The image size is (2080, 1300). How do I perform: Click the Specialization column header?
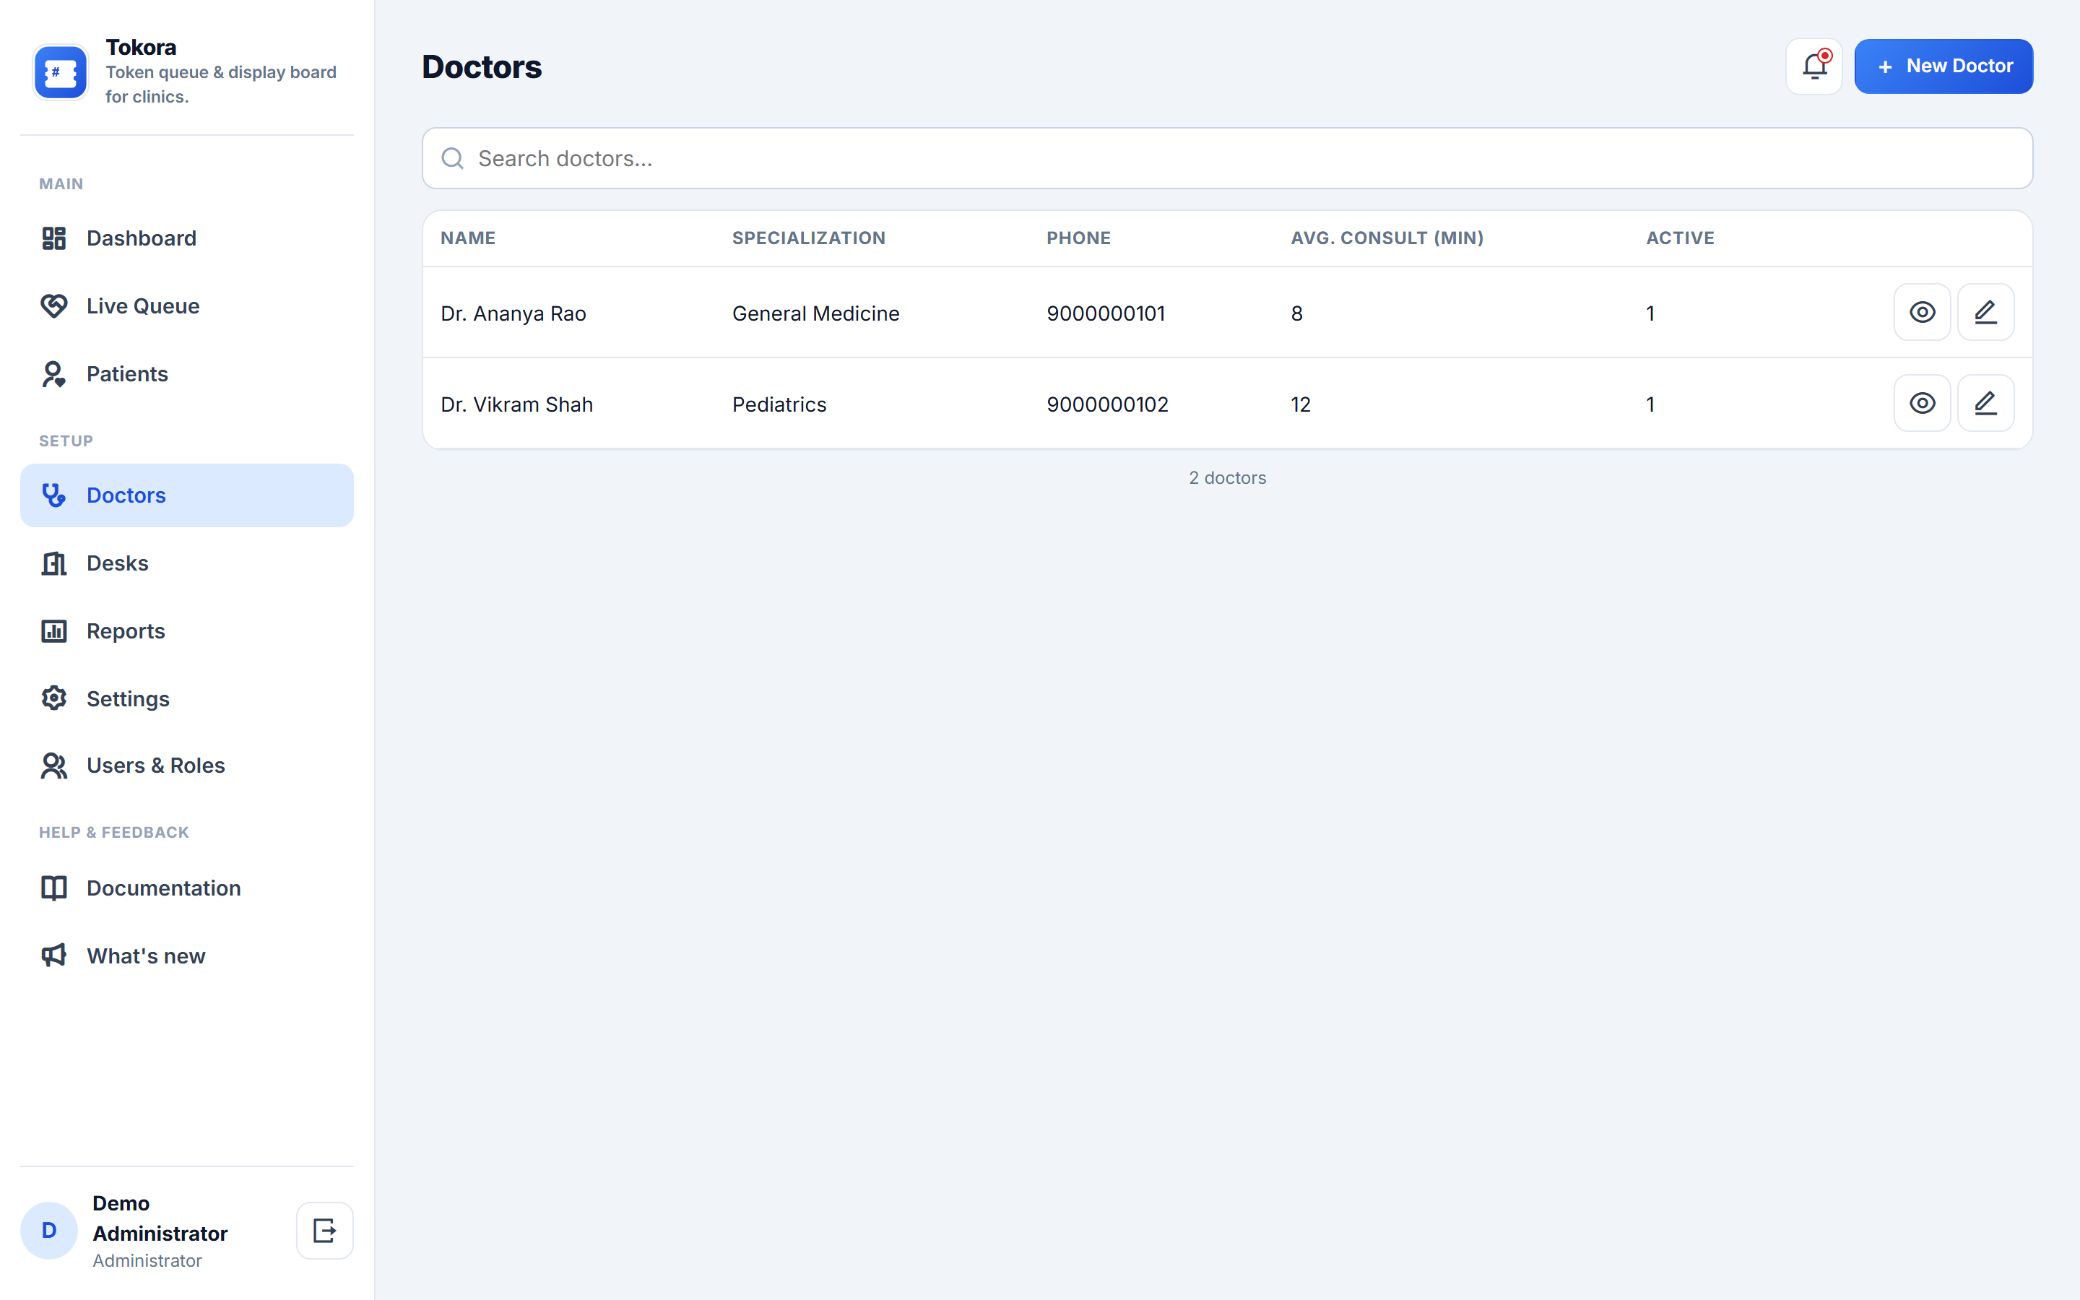[808, 238]
